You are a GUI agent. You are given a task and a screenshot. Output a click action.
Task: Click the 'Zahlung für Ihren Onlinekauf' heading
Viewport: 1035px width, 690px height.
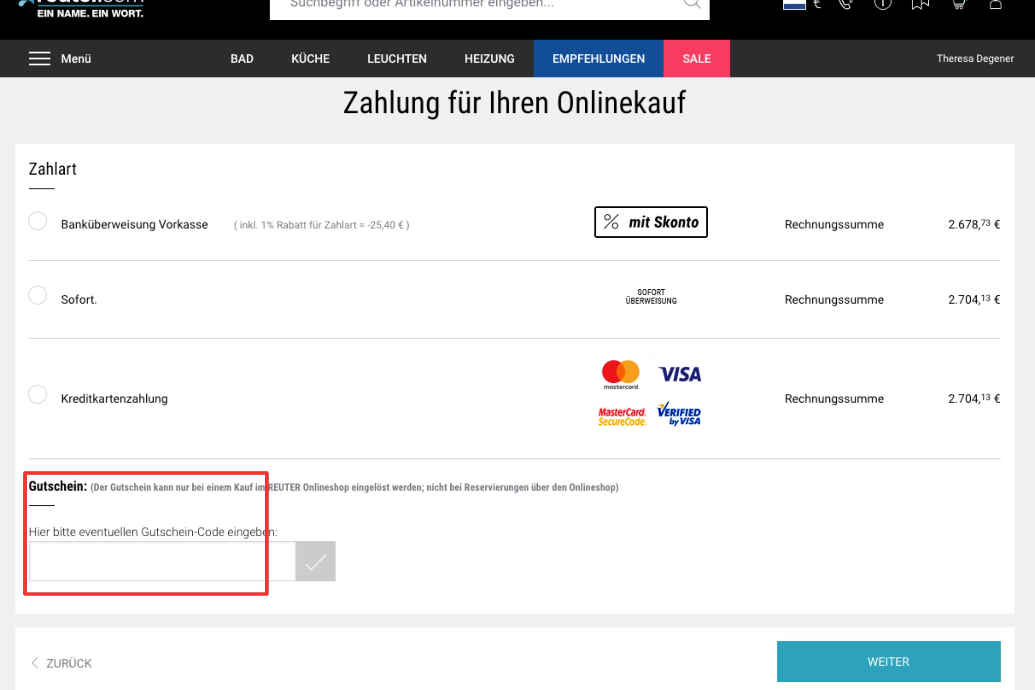(514, 103)
